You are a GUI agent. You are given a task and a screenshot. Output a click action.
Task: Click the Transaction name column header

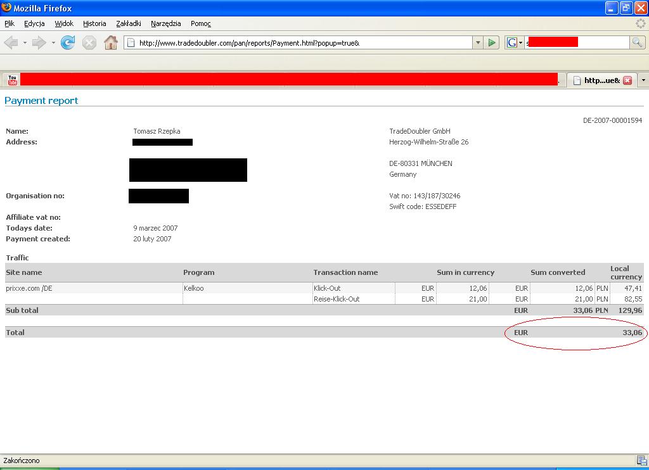[x=345, y=272]
